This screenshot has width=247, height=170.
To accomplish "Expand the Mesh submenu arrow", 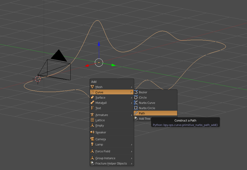I will 131,87.
